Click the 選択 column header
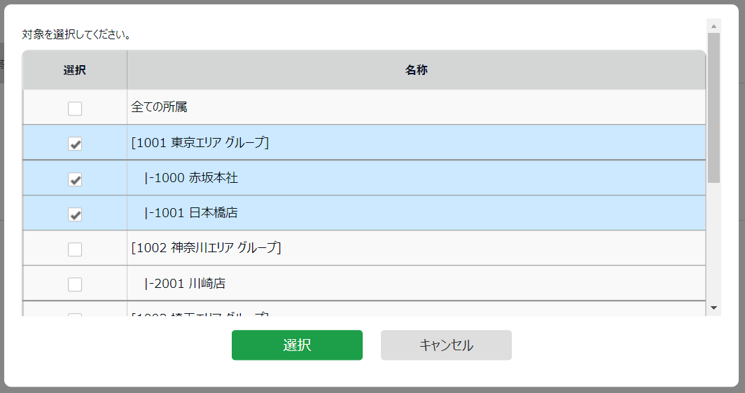The height and width of the screenshot is (393, 745). (x=75, y=70)
